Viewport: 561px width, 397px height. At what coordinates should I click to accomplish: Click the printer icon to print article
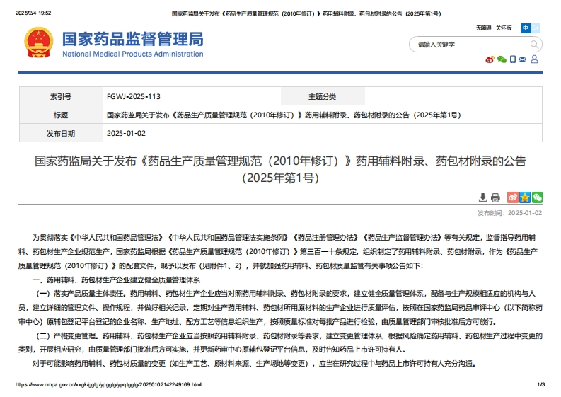(495, 197)
